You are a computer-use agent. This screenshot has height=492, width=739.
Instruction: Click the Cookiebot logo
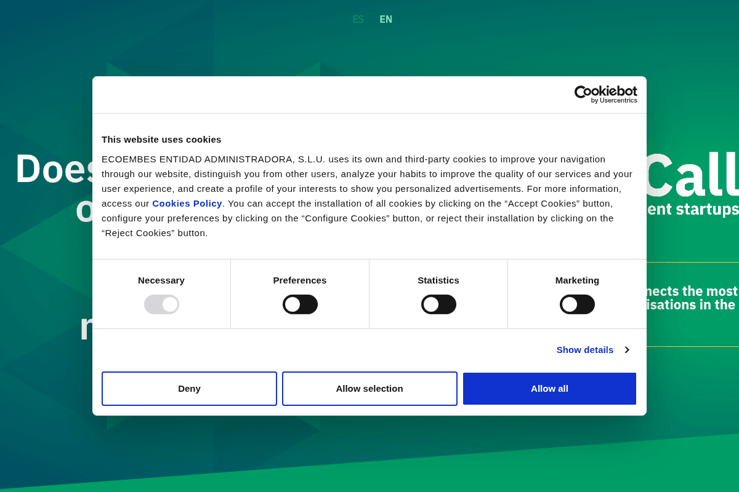tap(605, 92)
